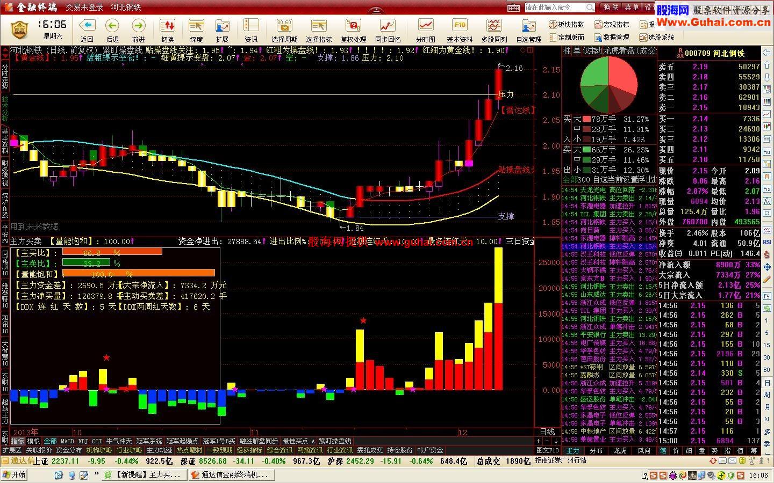Click 交易未登录 trade login link
Viewport: 774px width, 483px height.
point(84,8)
